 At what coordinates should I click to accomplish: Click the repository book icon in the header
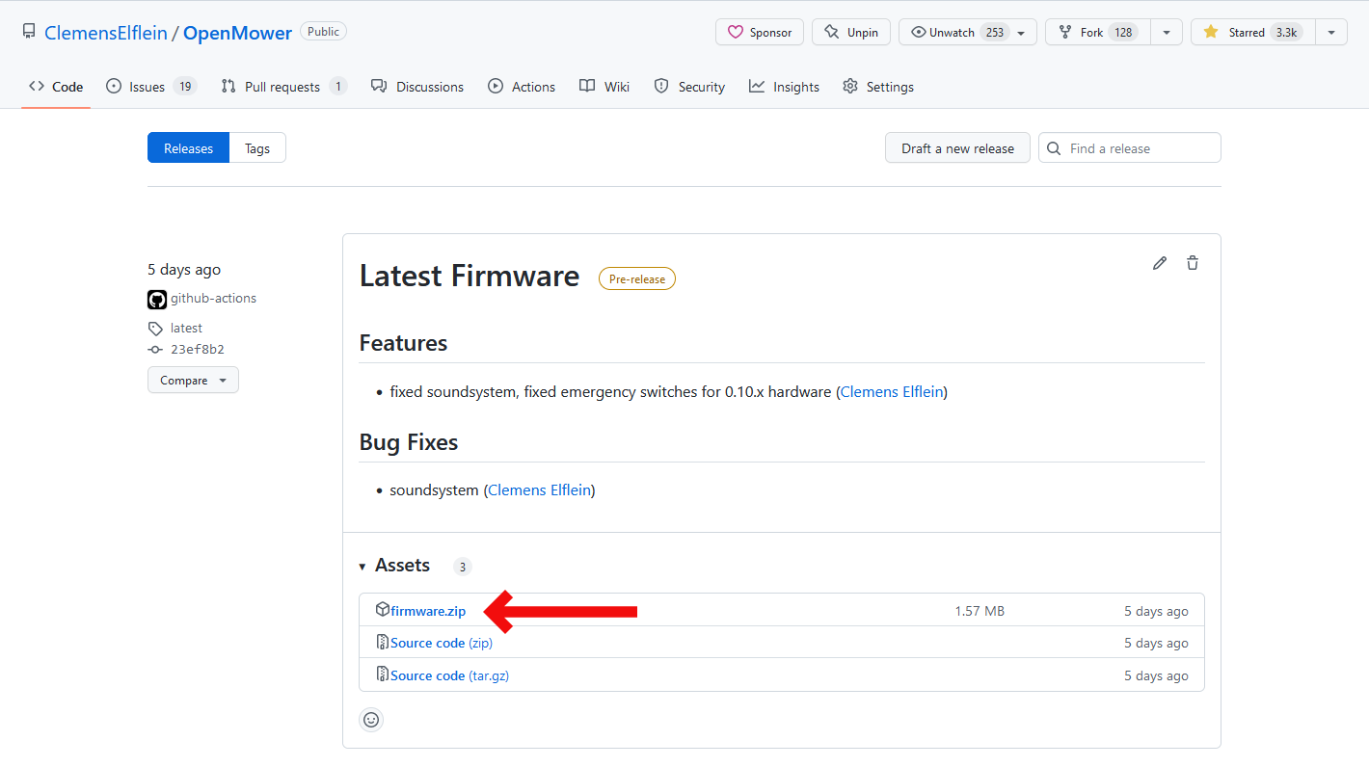[x=28, y=30]
